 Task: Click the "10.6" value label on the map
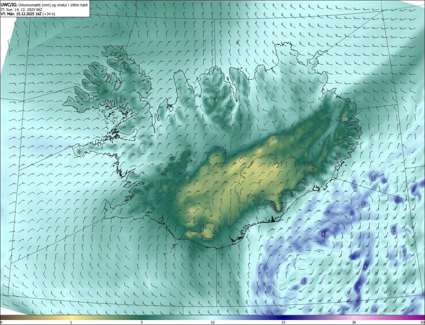click(42, 147)
